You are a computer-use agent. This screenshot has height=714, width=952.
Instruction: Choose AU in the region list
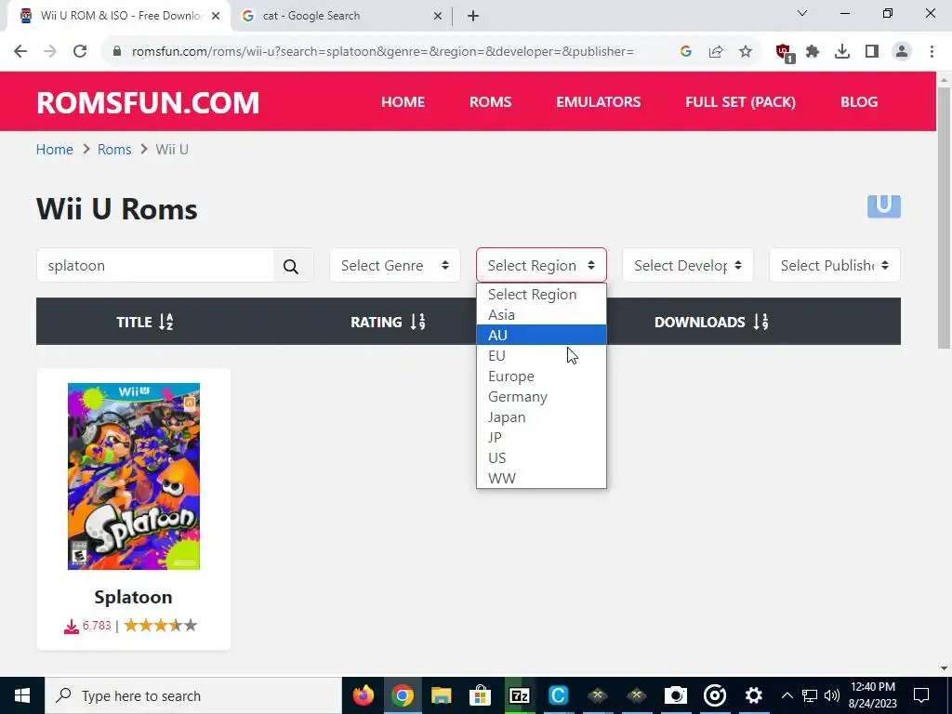(542, 335)
